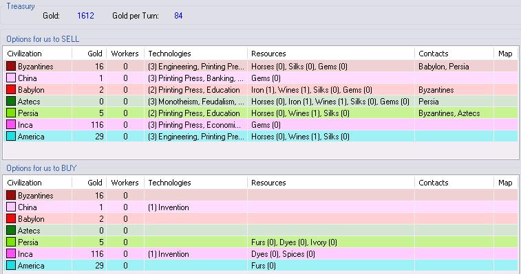The height and width of the screenshot is (274, 521).
Task: Click Inca '(1) Invention' in BUY list
Action: click(x=169, y=254)
